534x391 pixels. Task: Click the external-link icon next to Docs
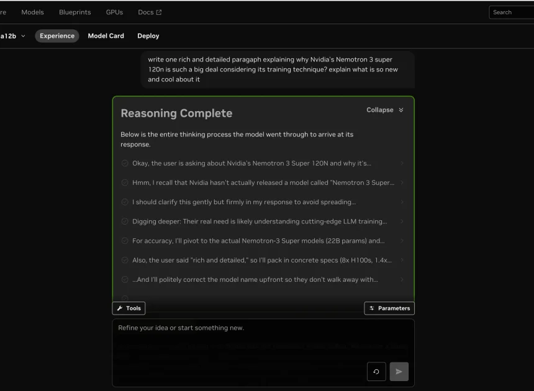point(159,11)
